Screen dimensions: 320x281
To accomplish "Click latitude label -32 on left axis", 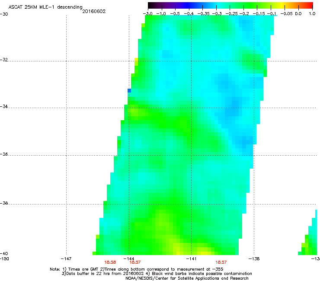I will [x=4, y=60].
